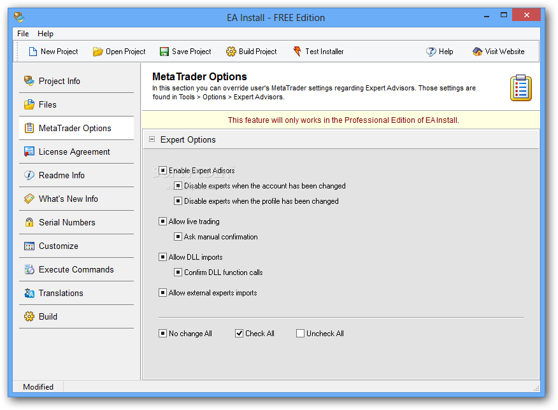The height and width of the screenshot is (410, 558).
Task: Open the File menu
Action: click(x=23, y=34)
